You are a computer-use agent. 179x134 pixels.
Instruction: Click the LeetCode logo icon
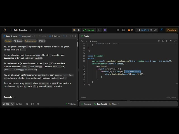(5, 30)
